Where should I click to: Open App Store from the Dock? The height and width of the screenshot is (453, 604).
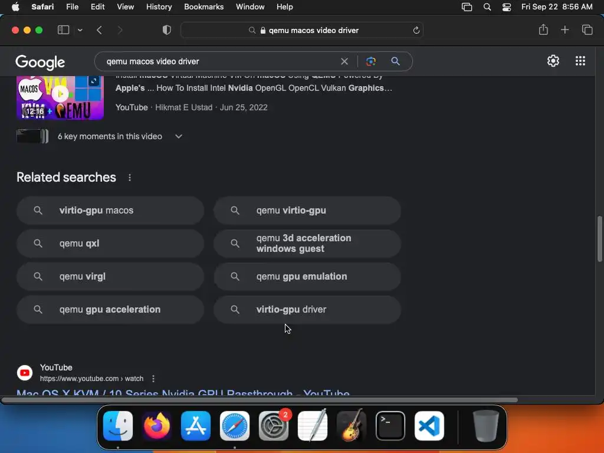tap(196, 426)
